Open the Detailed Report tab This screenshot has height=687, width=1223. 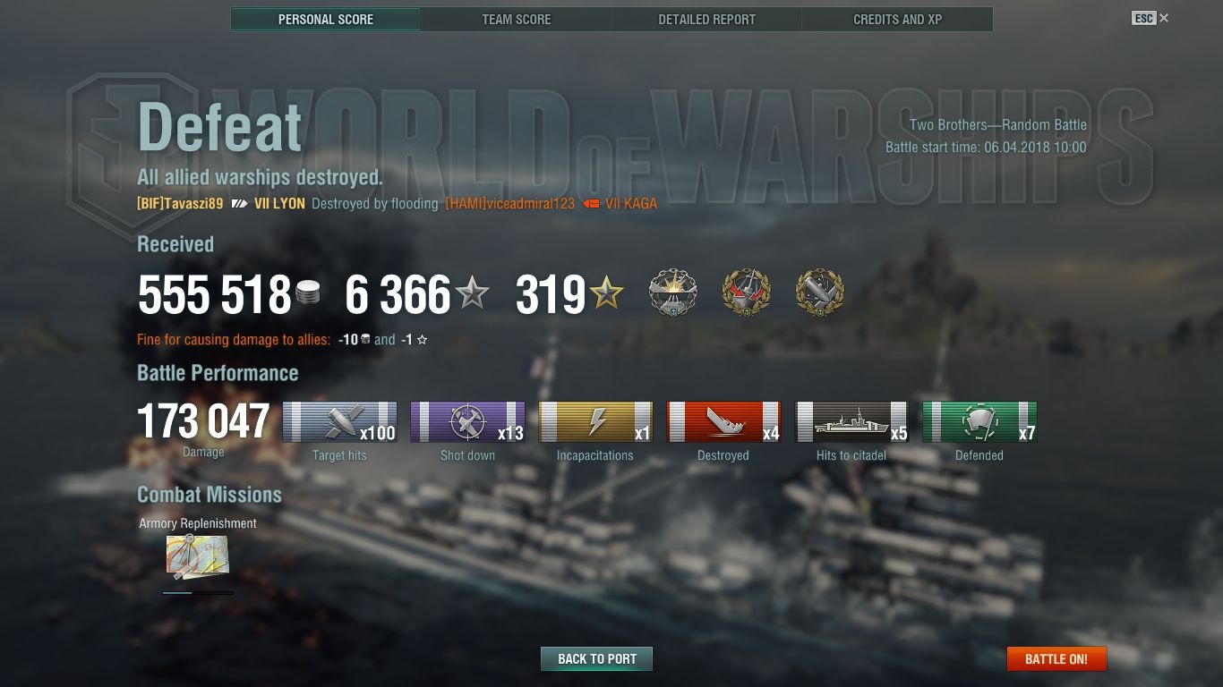(x=706, y=19)
